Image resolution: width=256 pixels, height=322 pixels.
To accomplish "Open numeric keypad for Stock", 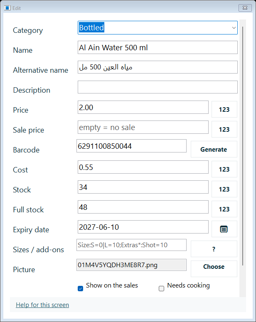I will point(224,189).
